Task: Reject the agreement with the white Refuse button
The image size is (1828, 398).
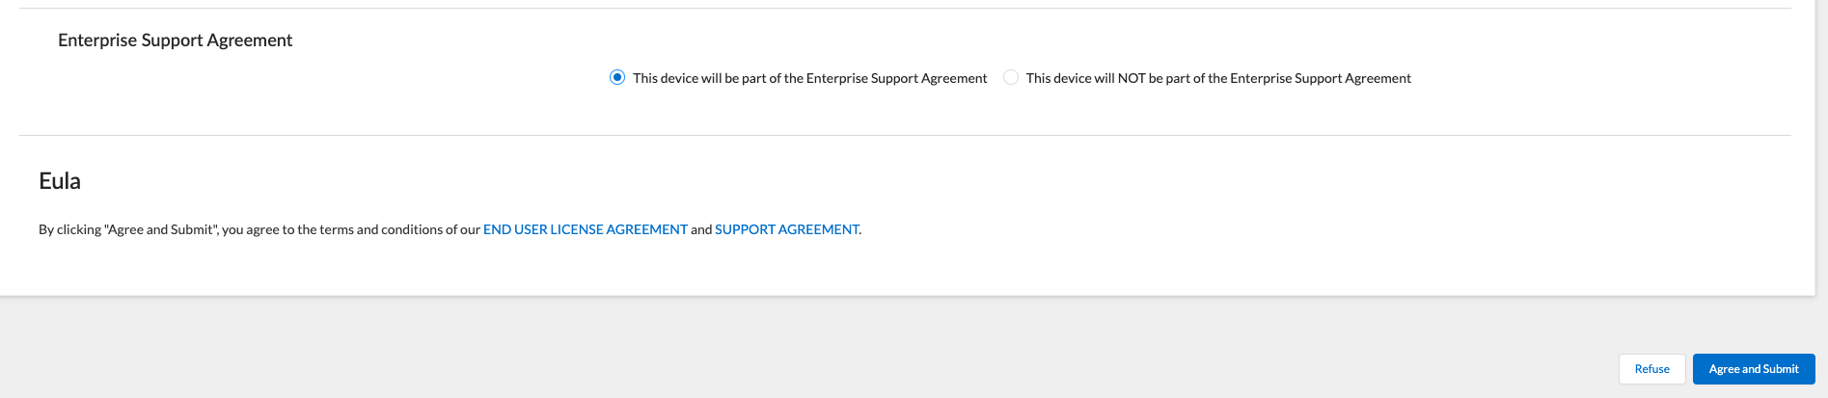Action: click(x=1651, y=369)
